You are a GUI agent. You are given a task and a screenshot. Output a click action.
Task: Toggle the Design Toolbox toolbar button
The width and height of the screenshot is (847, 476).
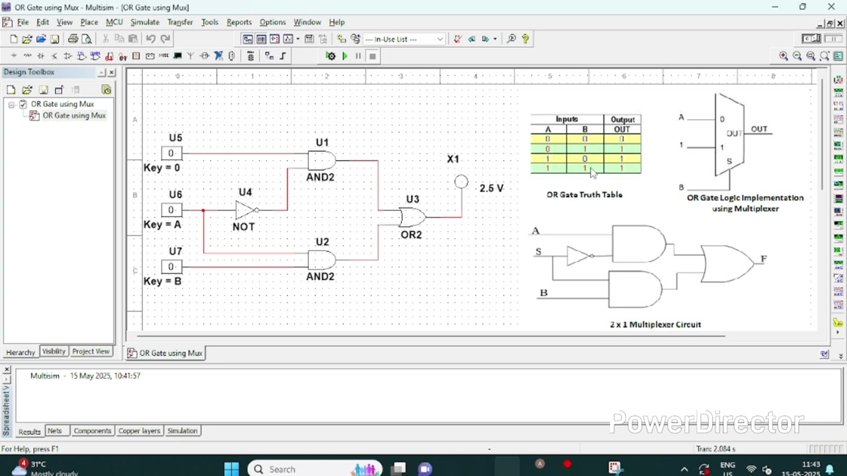pyautogui.click(x=247, y=39)
